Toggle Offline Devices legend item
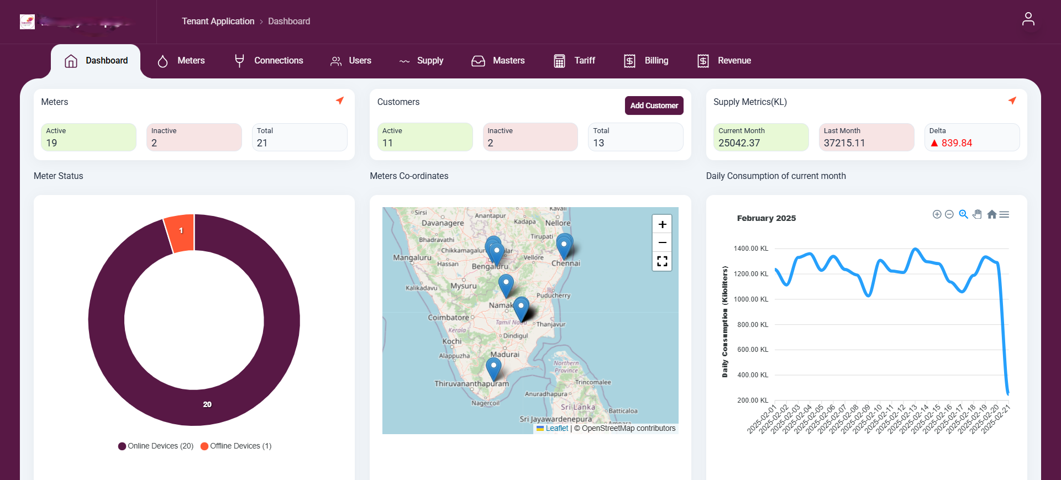The height and width of the screenshot is (480, 1061). [236, 446]
